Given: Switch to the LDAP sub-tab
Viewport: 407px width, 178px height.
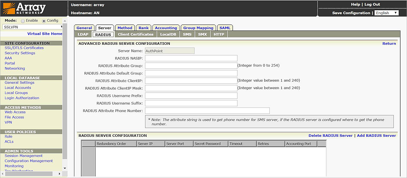Looking at the screenshot, I should [x=83, y=34].
